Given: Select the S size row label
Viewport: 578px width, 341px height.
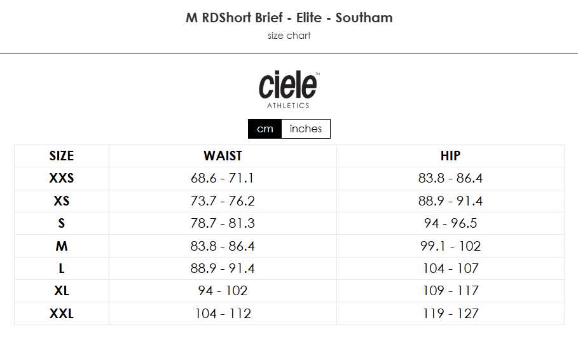Looking at the screenshot, I should pos(62,223).
